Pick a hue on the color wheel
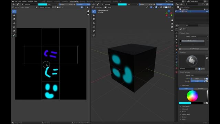The image size is (220, 124). coord(192,96)
